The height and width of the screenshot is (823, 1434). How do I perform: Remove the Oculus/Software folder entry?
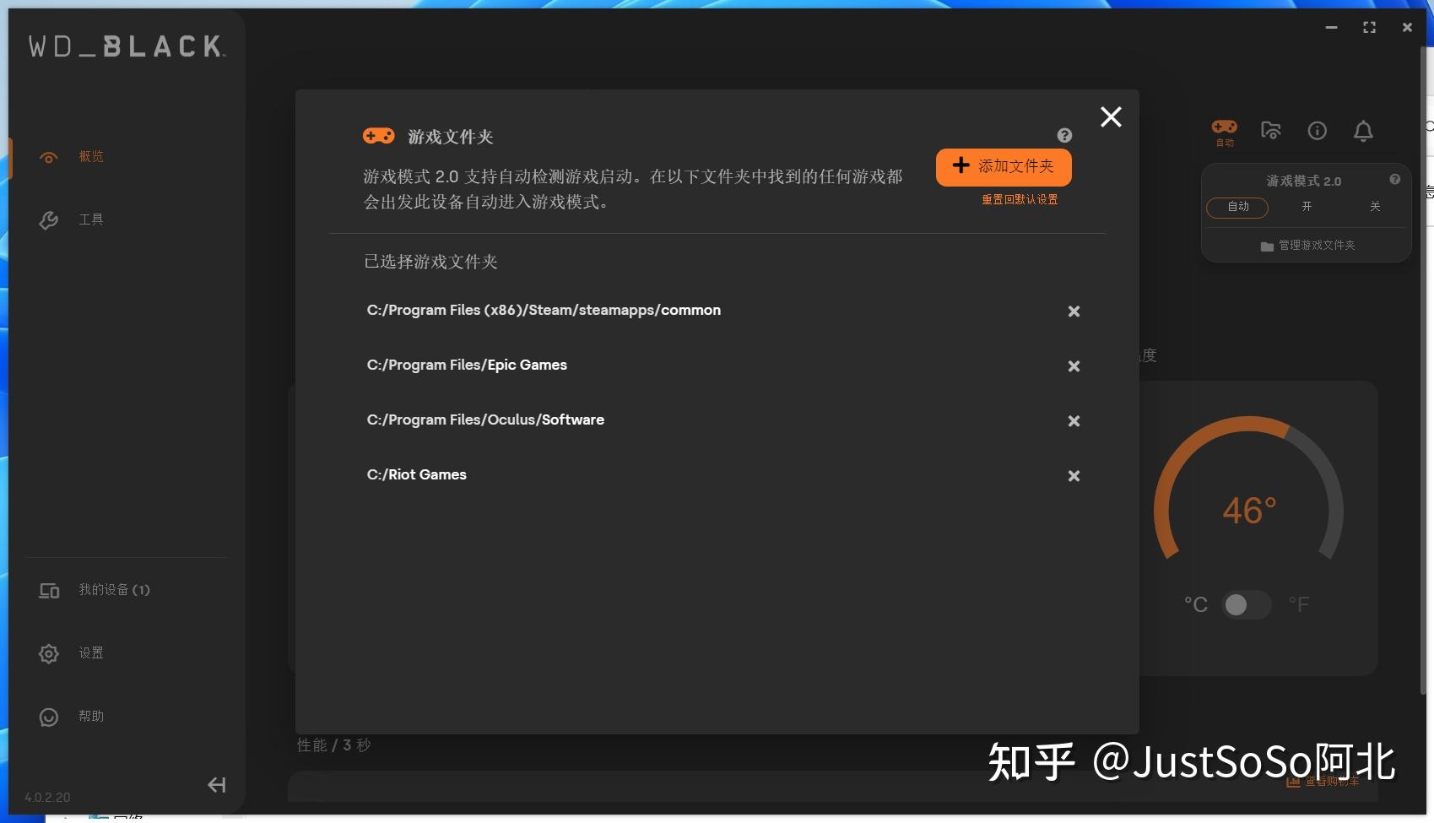tap(1074, 421)
